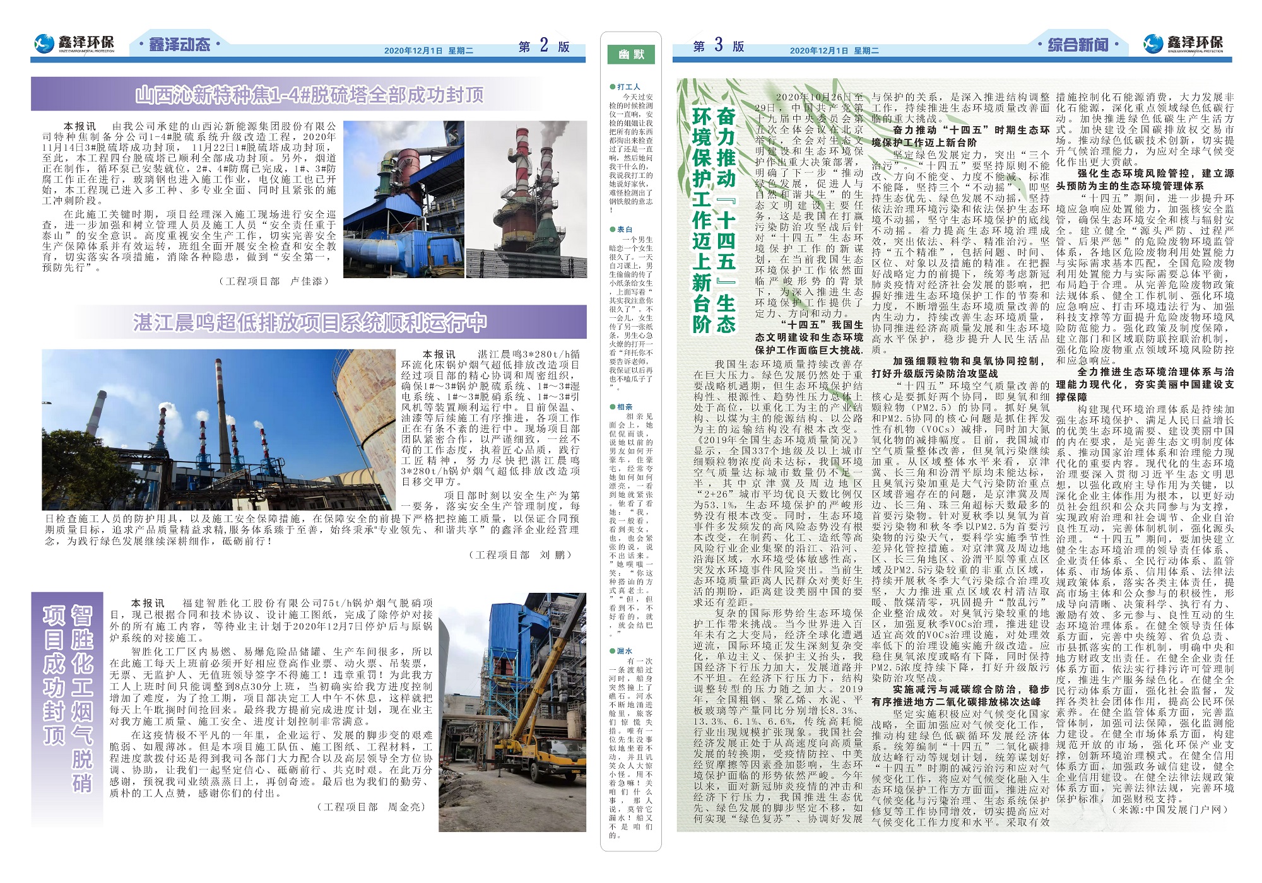Click the Zhanjiang smokestacks blue sky photo
The width and height of the screenshot is (1262, 883).
[219, 430]
